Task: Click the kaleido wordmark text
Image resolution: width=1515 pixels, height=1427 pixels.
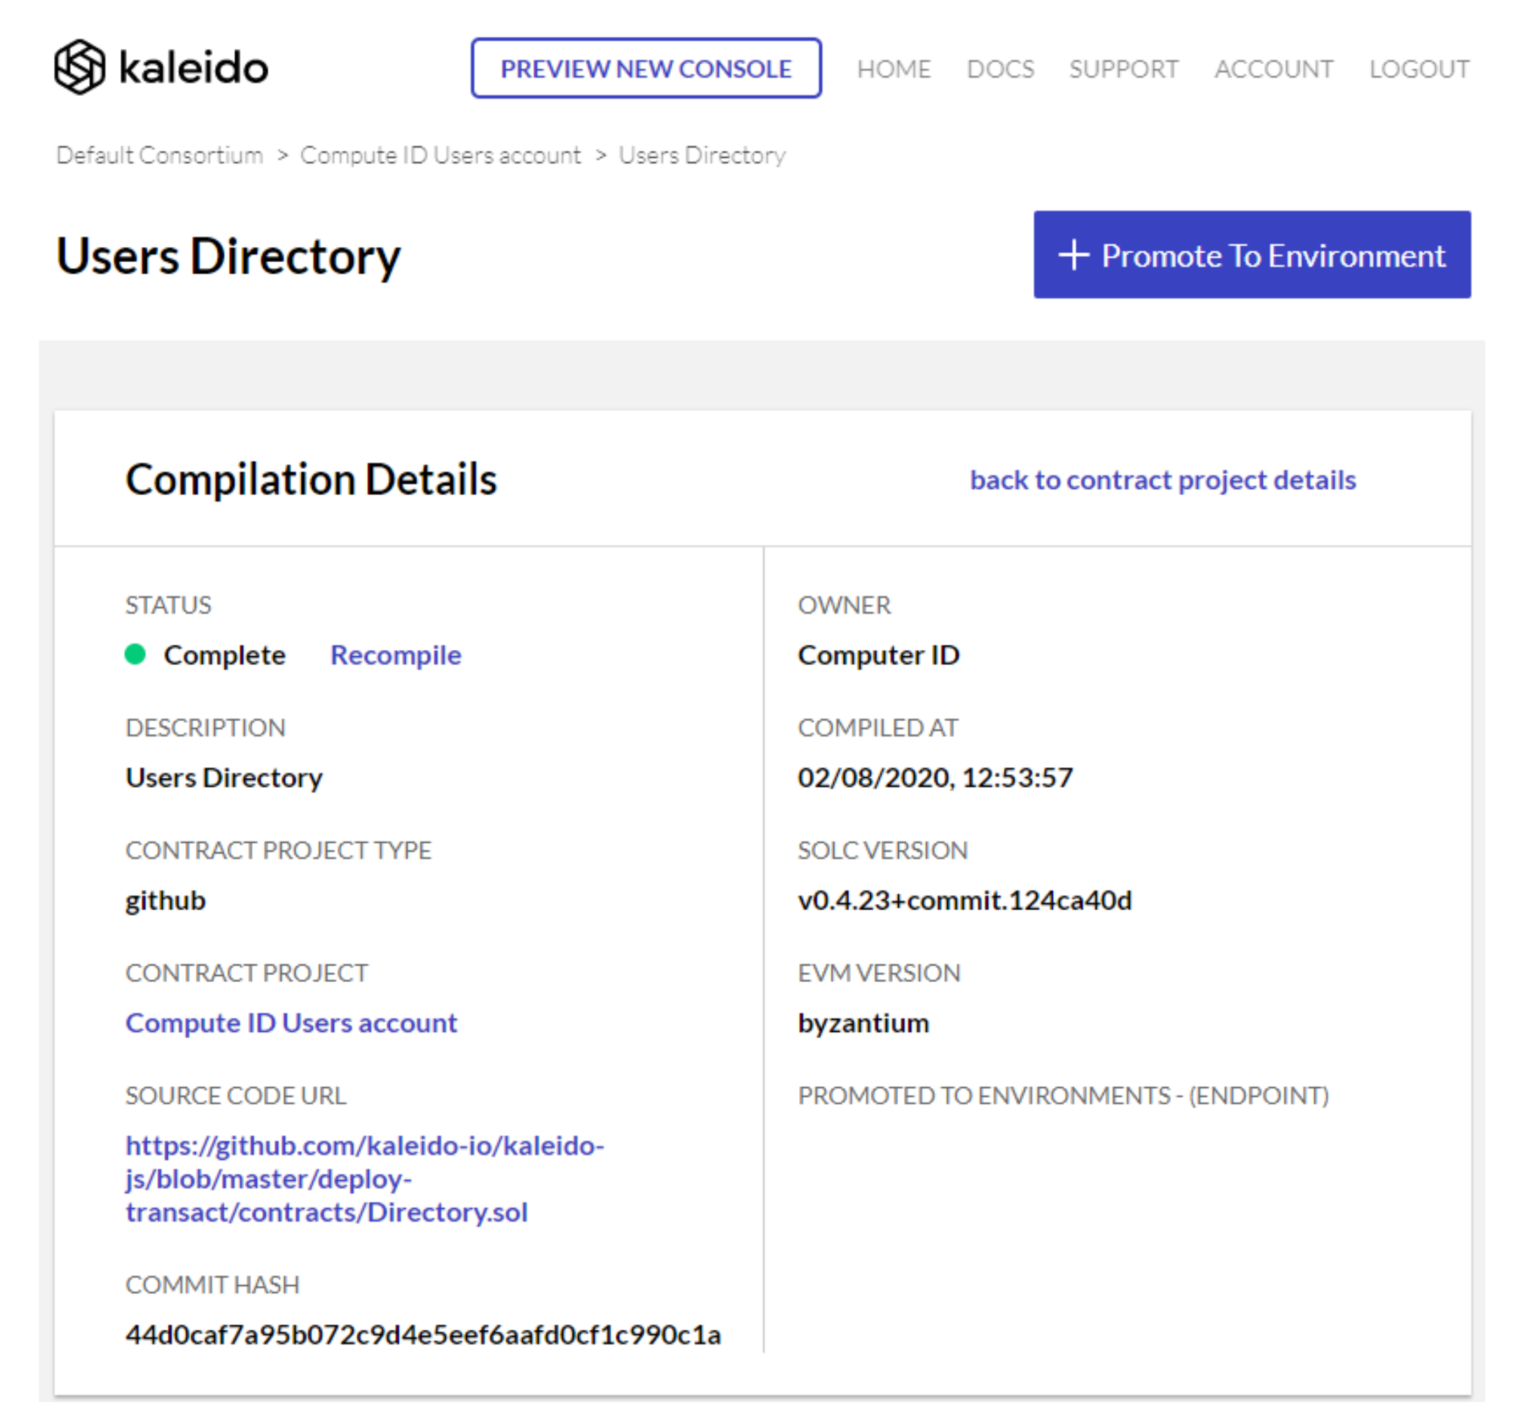Action: click(193, 68)
